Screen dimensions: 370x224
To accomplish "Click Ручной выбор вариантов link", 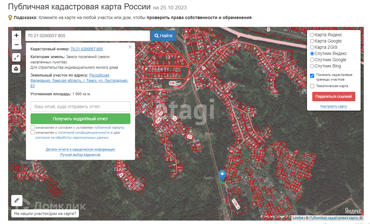I will (x=80, y=155).
